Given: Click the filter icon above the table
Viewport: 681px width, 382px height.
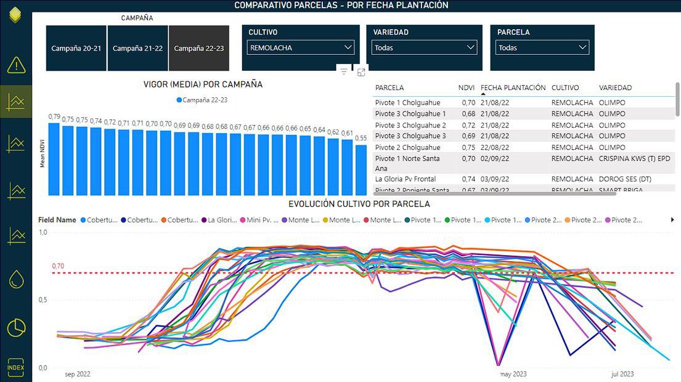Looking at the screenshot, I should [344, 71].
